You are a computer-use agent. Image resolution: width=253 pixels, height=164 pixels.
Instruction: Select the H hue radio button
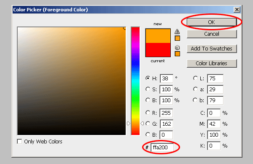click(x=148, y=78)
